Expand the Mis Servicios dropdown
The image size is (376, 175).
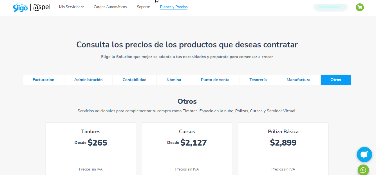71,7
